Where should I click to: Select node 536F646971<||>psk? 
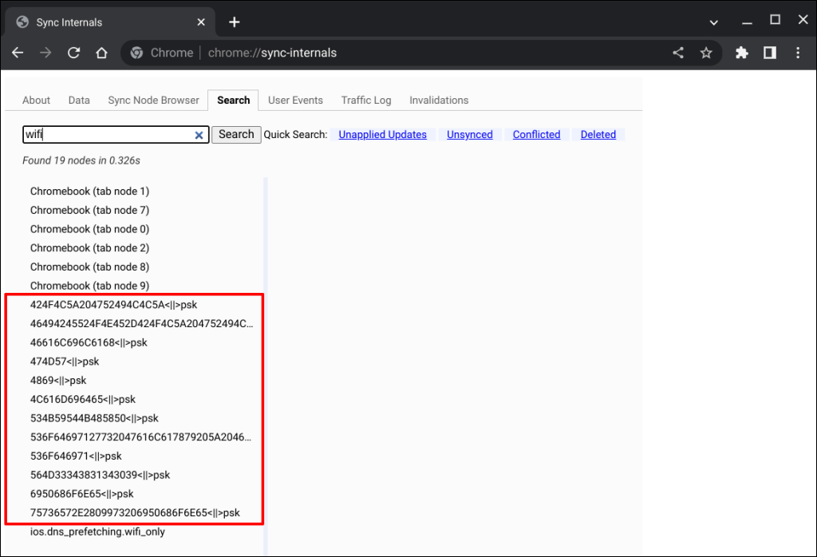click(76, 456)
